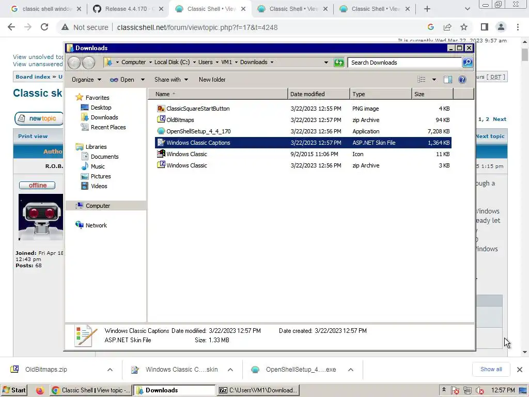Image resolution: width=529 pixels, height=397 pixels.
Task: Sort by Date modified column header
Action: coord(319,94)
